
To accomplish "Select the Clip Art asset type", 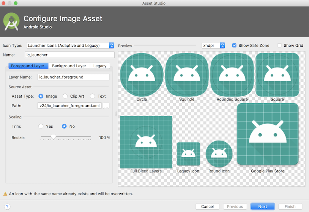I will 65,96.
